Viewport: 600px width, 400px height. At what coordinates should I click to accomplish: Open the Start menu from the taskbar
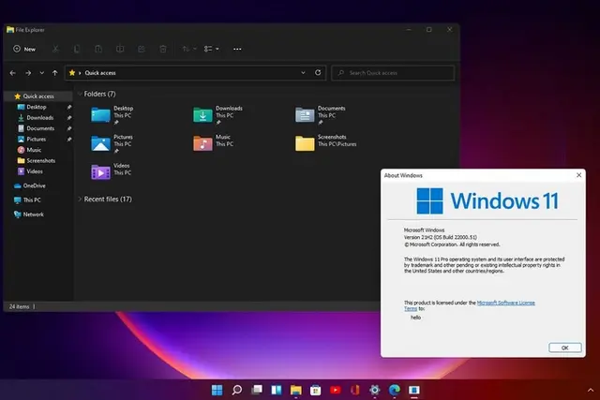coord(217,390)
